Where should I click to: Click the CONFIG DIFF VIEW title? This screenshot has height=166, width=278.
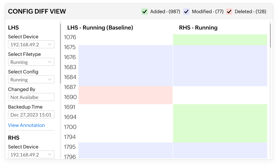pyautogui.click(x=37, y=12)
